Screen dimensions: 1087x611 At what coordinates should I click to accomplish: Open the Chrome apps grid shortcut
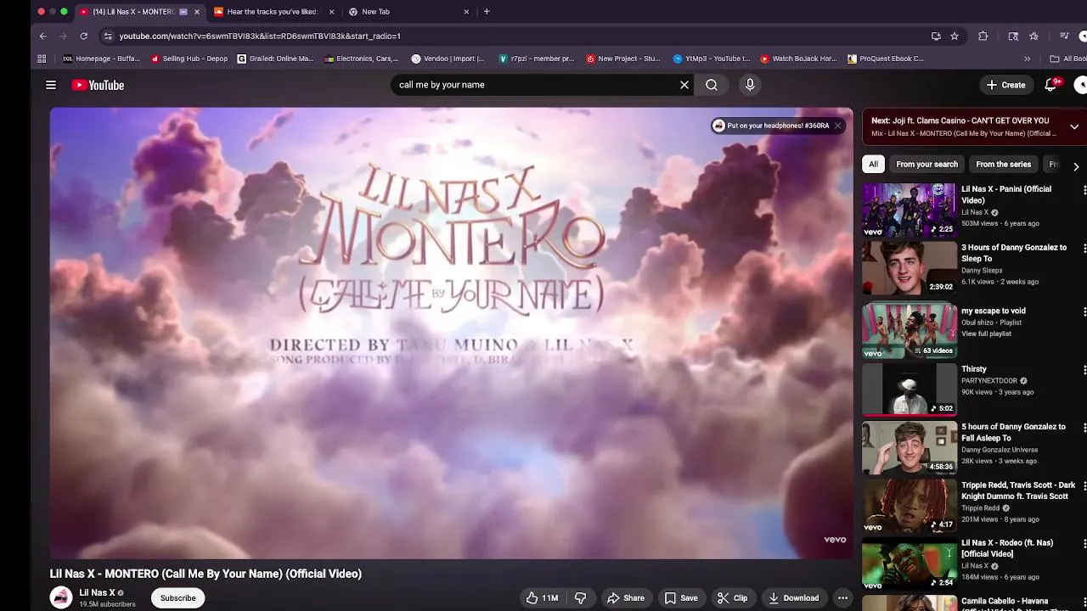[42, 59]
